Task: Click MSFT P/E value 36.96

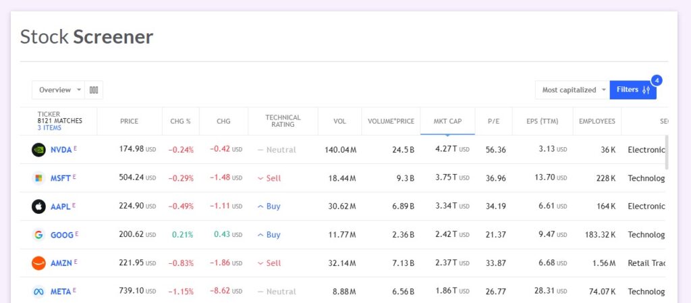Action: click(x=496, y=178)
